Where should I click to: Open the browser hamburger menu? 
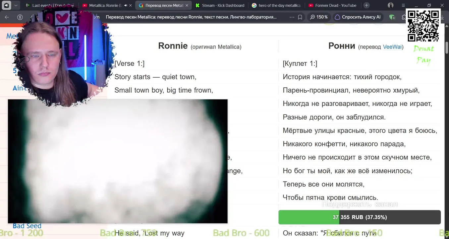403,5
